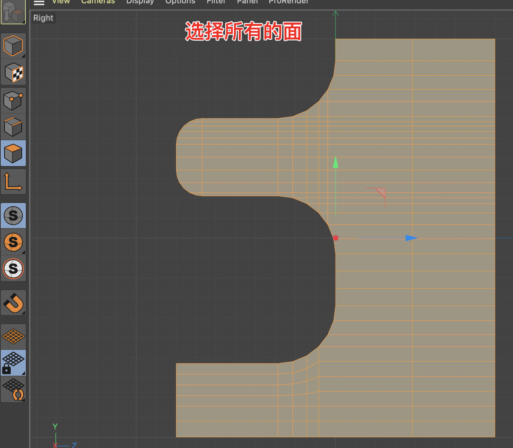Click the red axis center handle
This screenshot has width=513, height=448.
click(x=335, y=238)
